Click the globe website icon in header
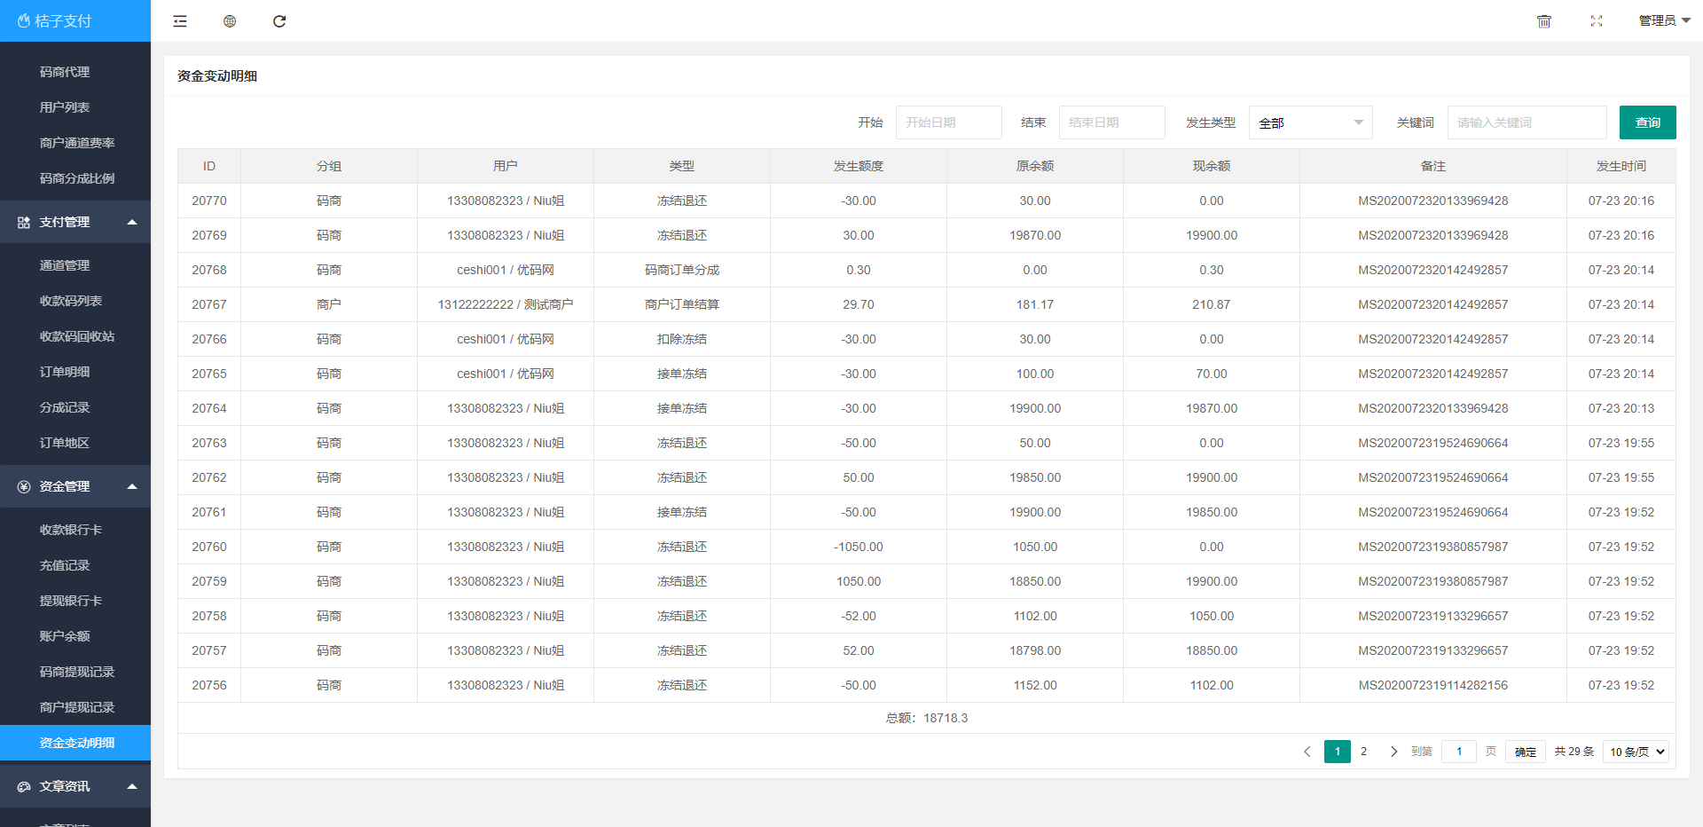The height and width of the screenshot is (827, 1703). 230,21
